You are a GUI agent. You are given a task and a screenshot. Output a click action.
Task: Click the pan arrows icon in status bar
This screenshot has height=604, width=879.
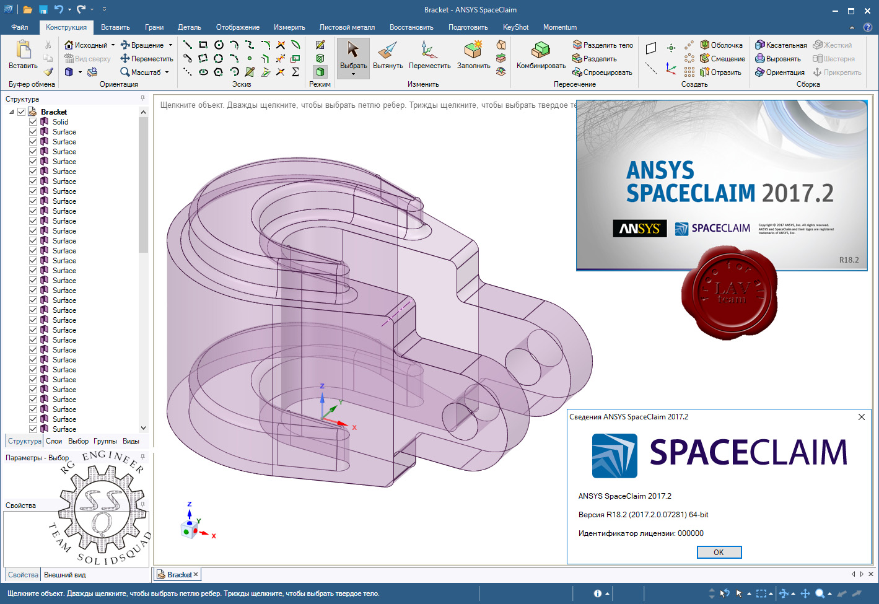(805, 593)
